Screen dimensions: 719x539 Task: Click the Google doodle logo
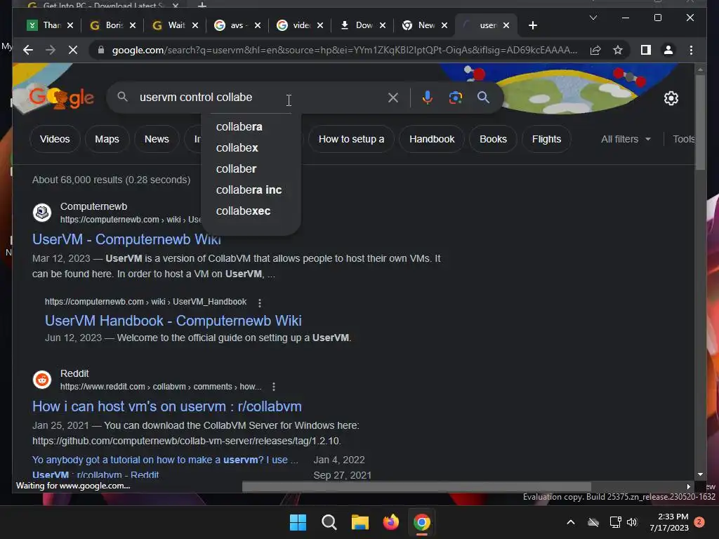point(62,98)
